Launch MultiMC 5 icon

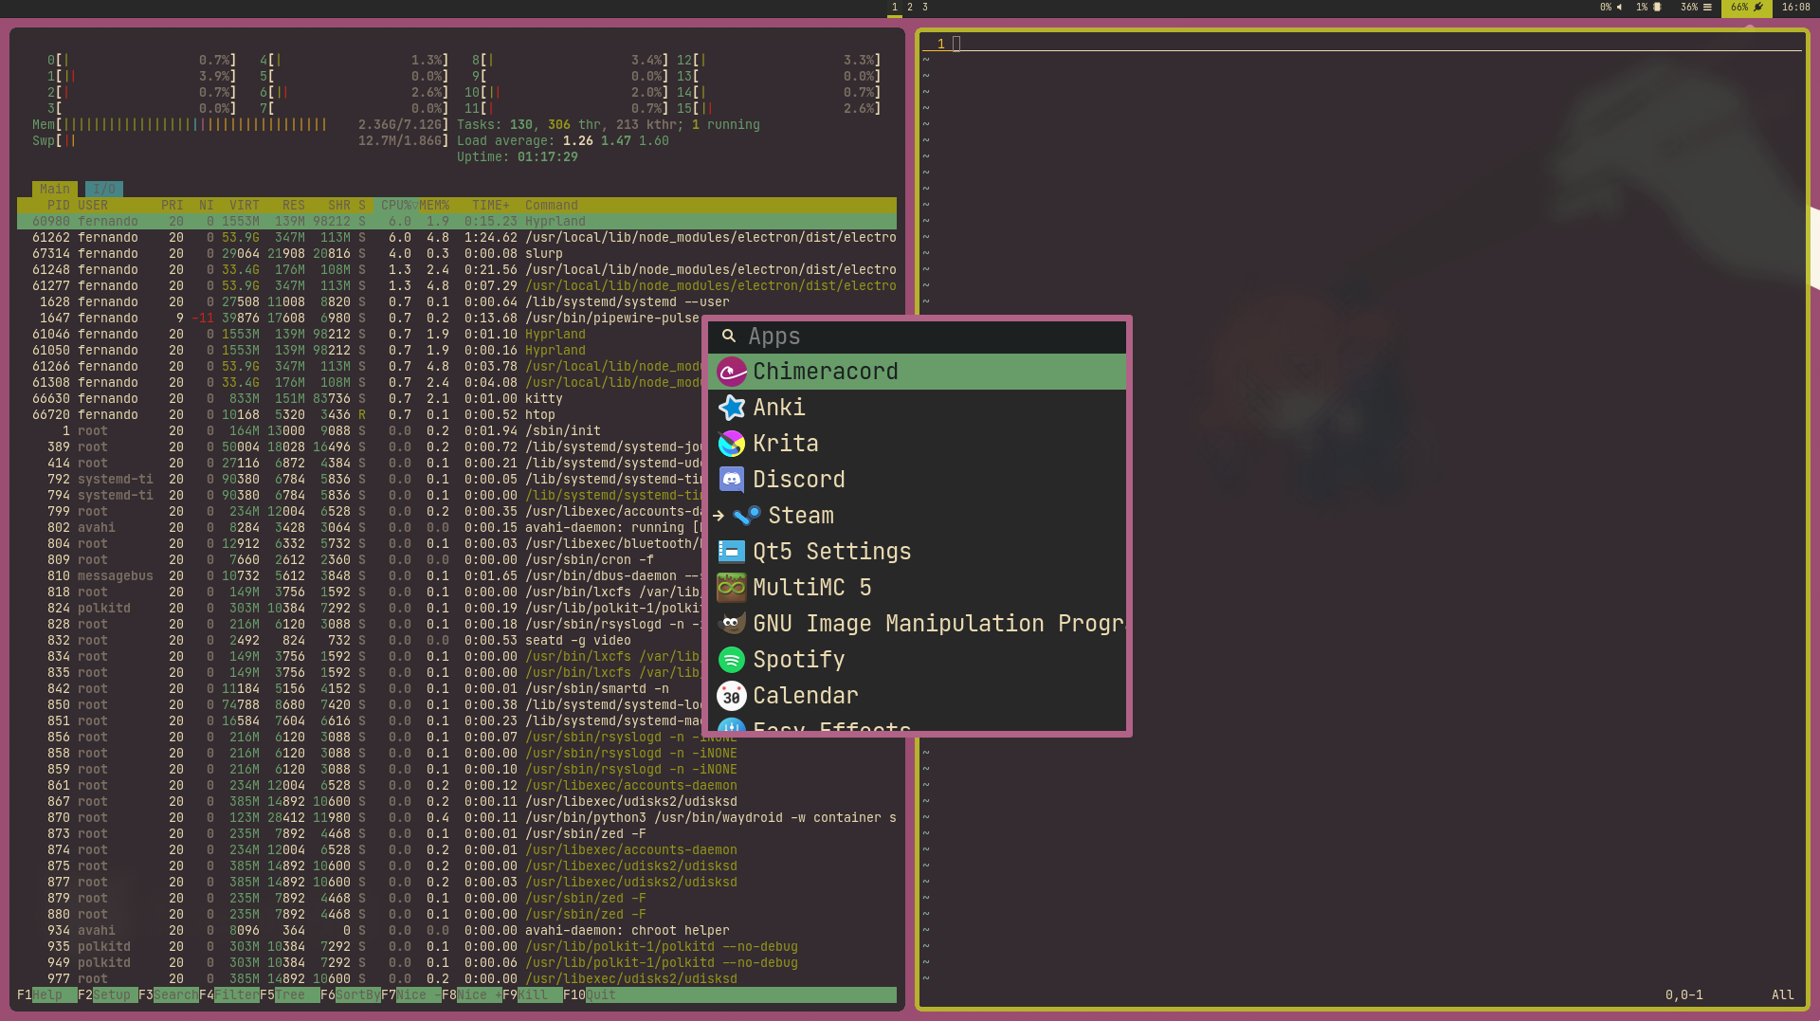[x=732, y=588]
